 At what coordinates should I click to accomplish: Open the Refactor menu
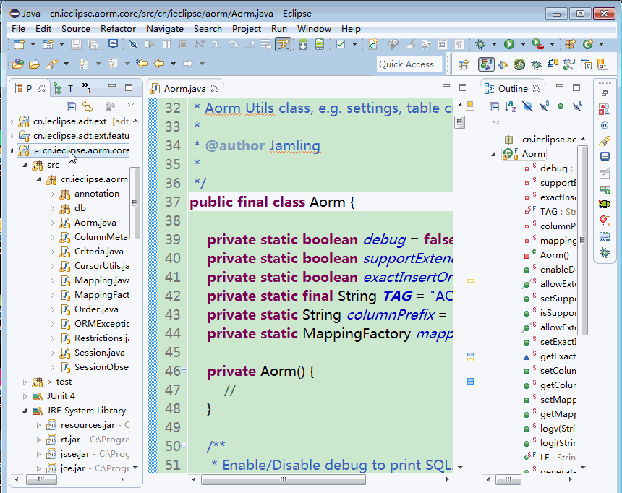(118, 29)
